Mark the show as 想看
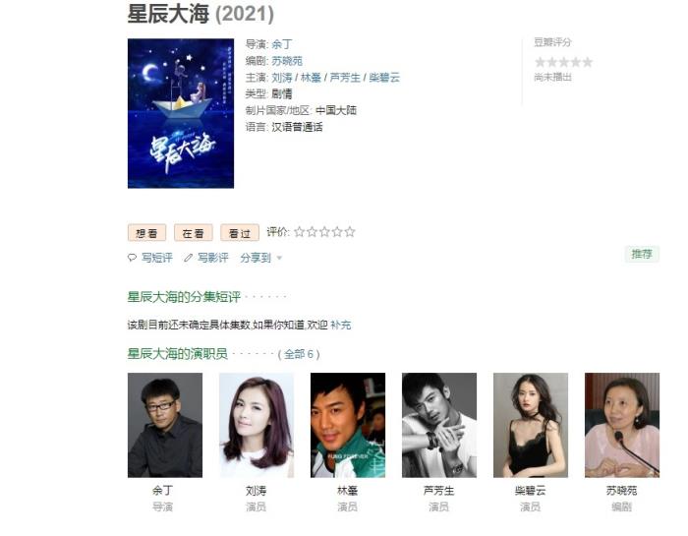 pos(147,233)
